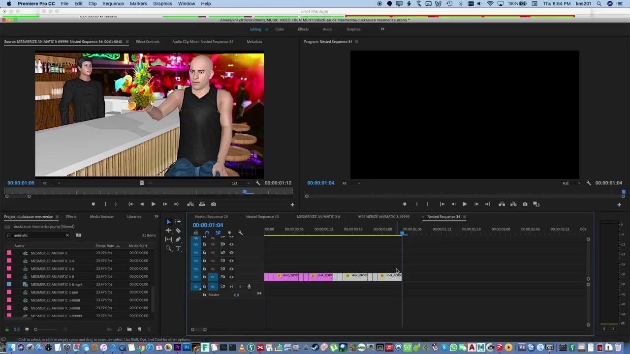The height and width of the screenshot is (354, 630).
Task: Open the Sequence menu
Action: (113, 3)
